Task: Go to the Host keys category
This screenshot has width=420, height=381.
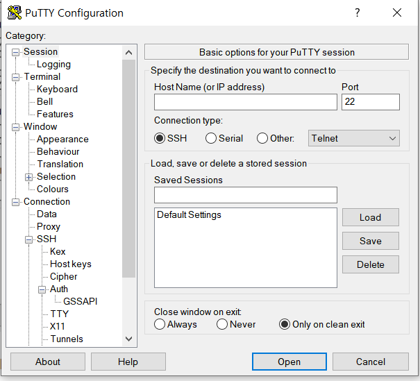Action: [x=70, y=264]
